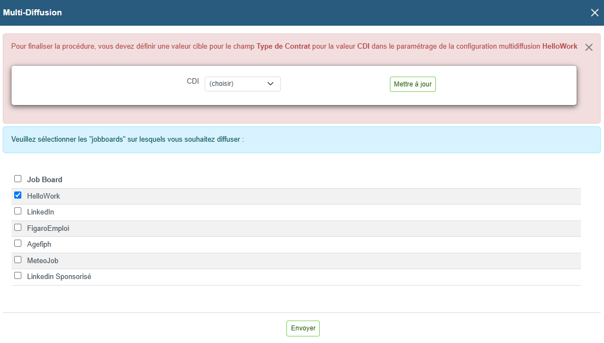The height and width of the screenshot is (343, 604).
Task: Click the MeteoJob row label
Action: [43, 260]
